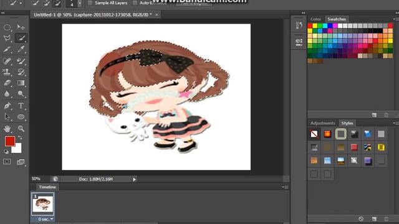
Task: Click the Doc: 1.80M/2.16M status text
Action: [x=95, y=179]
